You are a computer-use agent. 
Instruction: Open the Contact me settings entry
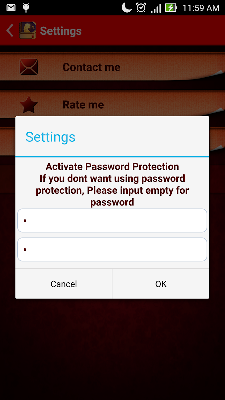tap(112, 67)
